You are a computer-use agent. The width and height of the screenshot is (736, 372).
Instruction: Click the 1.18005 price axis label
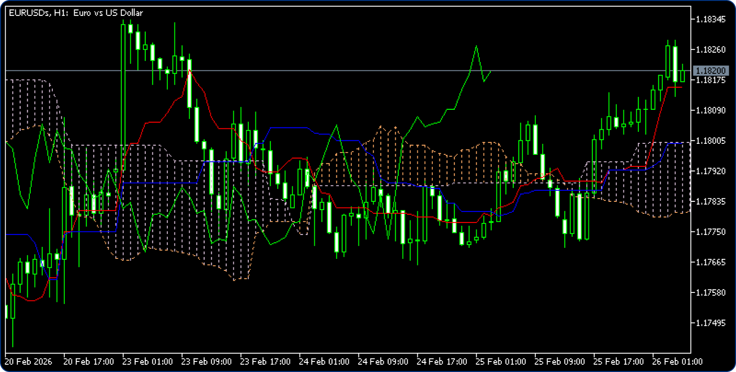710,140
